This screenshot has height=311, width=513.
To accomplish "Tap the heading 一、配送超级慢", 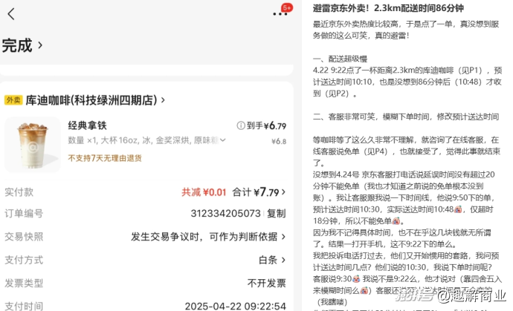I will pyautogui.click(x=340, y=59).
